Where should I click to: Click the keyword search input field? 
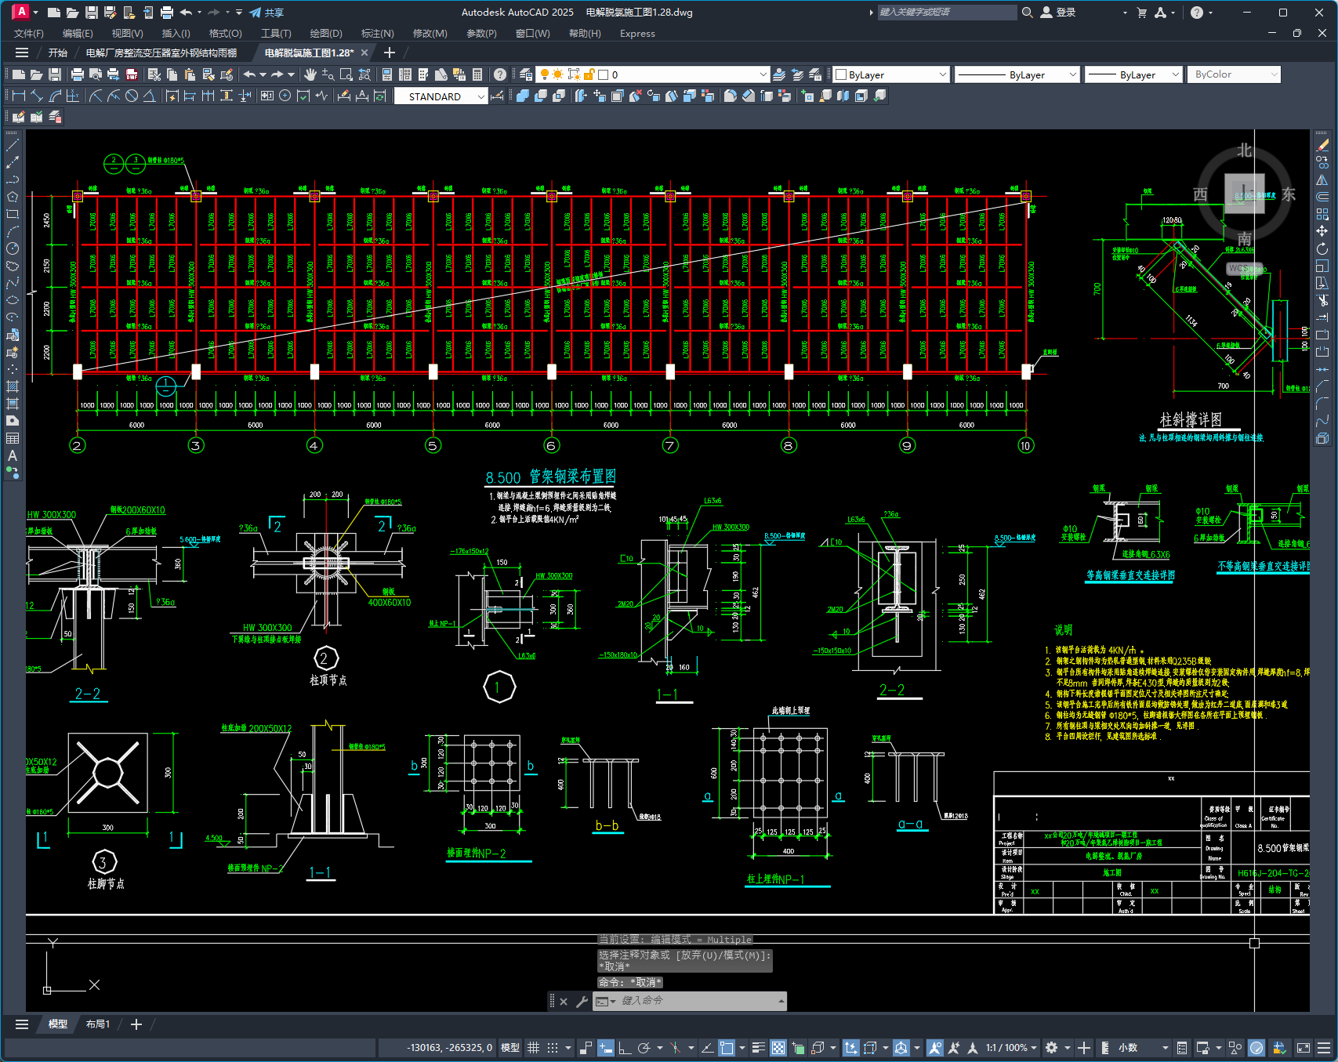coord(946,13)
